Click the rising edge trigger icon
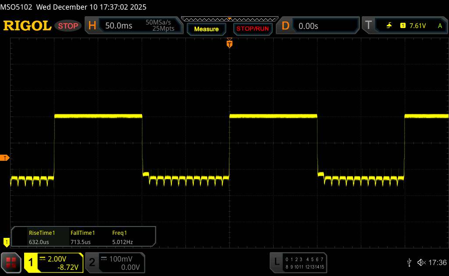 (389, 26)
